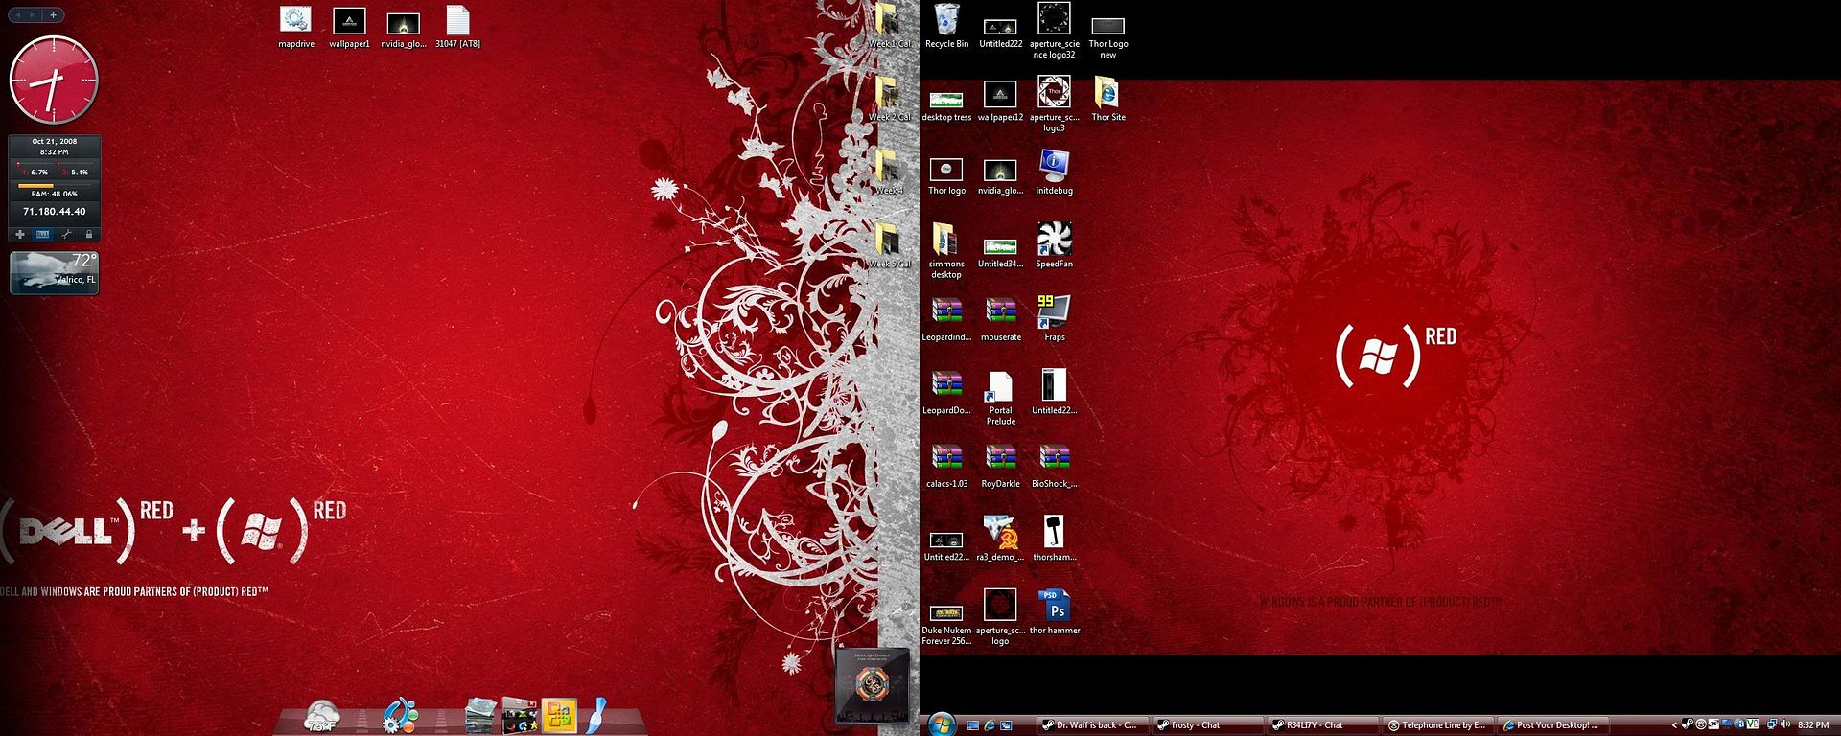Switch to the R34LI7Y - Chat window
The image size is (1841, 736).
pos(1323,725)
